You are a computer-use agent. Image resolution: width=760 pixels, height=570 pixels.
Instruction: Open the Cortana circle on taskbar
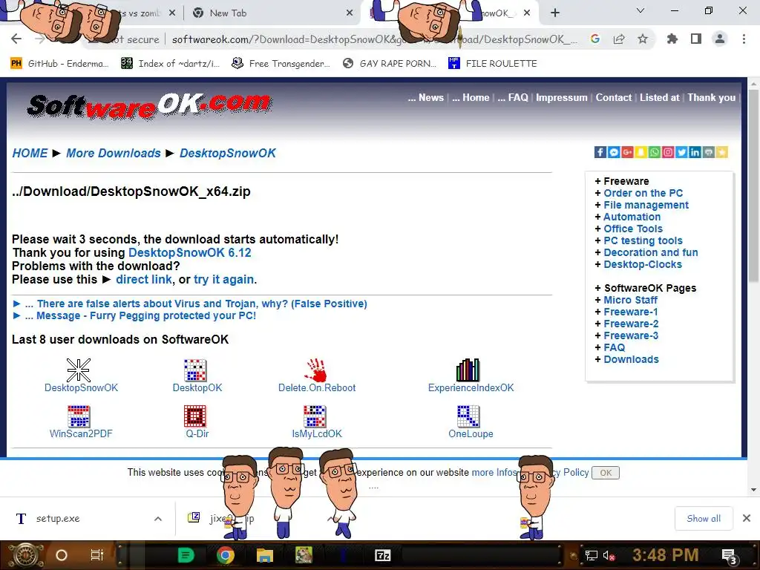point(62,555)
